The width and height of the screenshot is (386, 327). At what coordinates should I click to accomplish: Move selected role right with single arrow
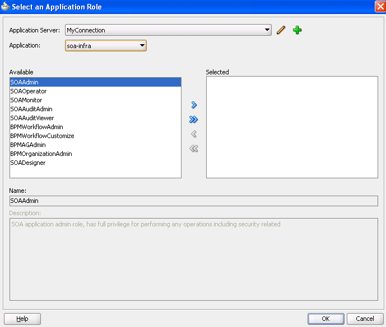[x=194, y=105]
